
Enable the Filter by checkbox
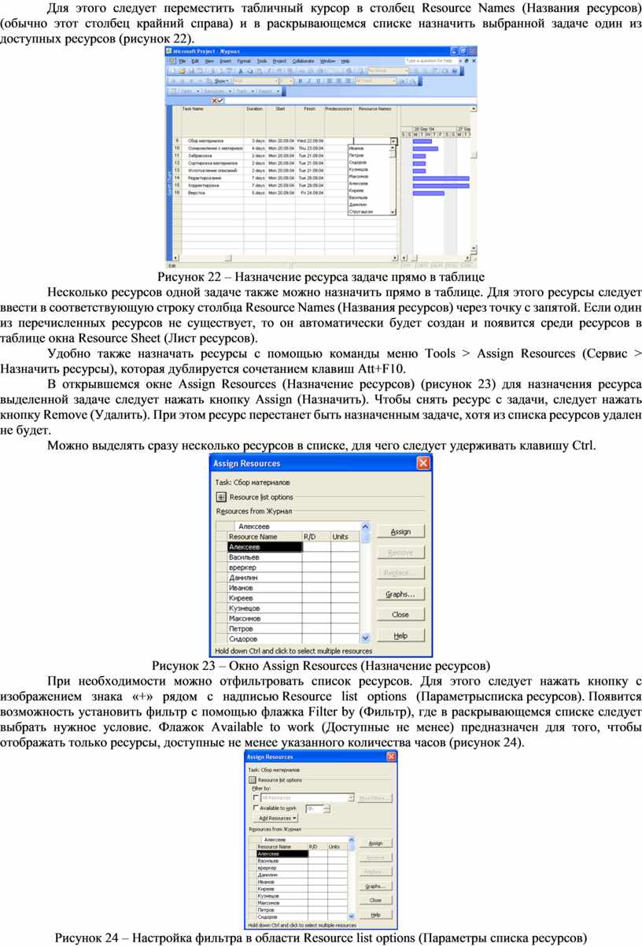coord(256,797)
